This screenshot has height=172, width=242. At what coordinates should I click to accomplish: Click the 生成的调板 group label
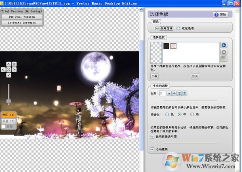pyautogui.click(x=160, y=86)
